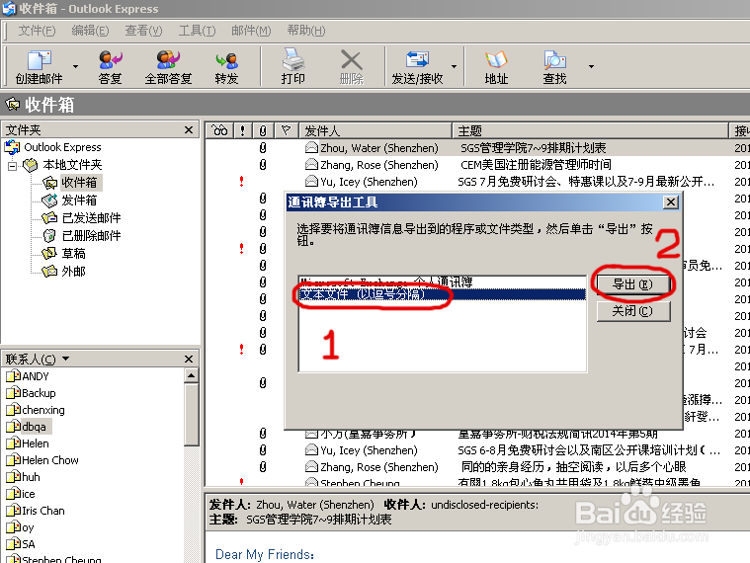Open the 邮件(M) menu
The width and height of the screenshot is (750, 563).
coord(251,31)
